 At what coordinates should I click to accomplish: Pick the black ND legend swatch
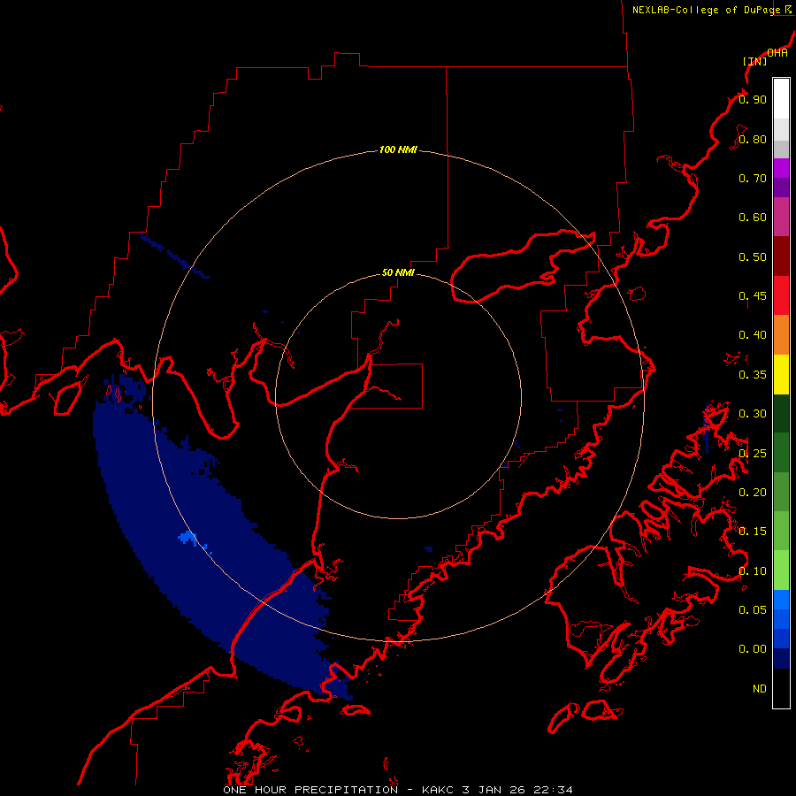(781, 688)
